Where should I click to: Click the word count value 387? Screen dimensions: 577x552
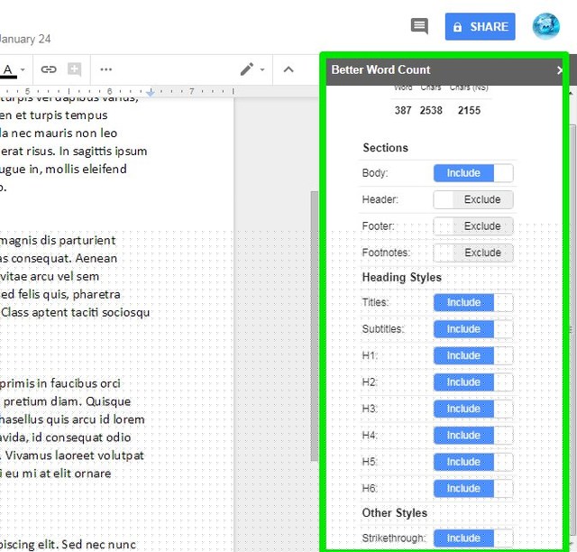[403, 110]
